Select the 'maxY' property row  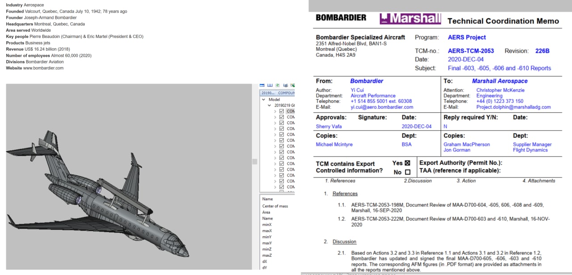(x=268, y=243)
